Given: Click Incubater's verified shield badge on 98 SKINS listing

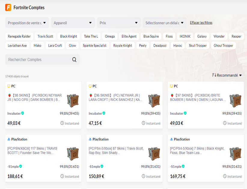Looking at the screenshot, I should point(23,113).
